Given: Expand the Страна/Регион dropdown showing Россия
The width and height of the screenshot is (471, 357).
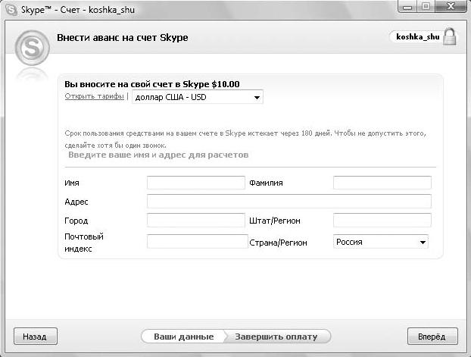Looking at the screenshot, I should [381, 242].
